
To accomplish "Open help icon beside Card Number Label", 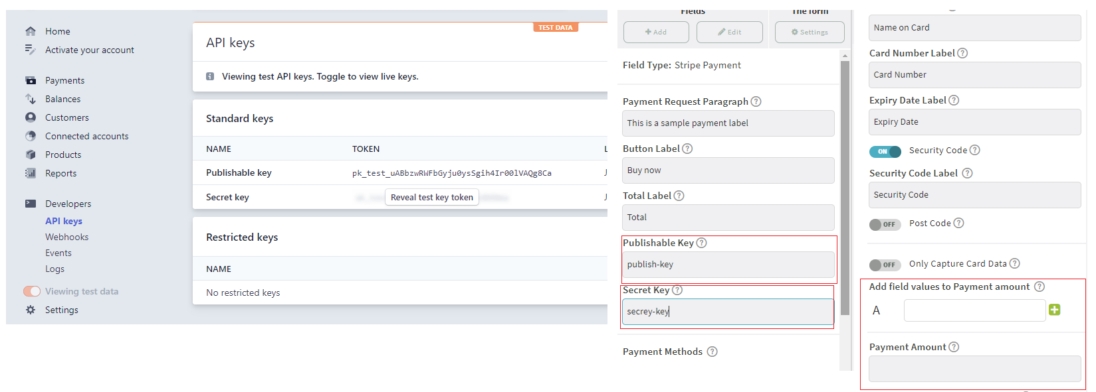I will tap(962, 53).
